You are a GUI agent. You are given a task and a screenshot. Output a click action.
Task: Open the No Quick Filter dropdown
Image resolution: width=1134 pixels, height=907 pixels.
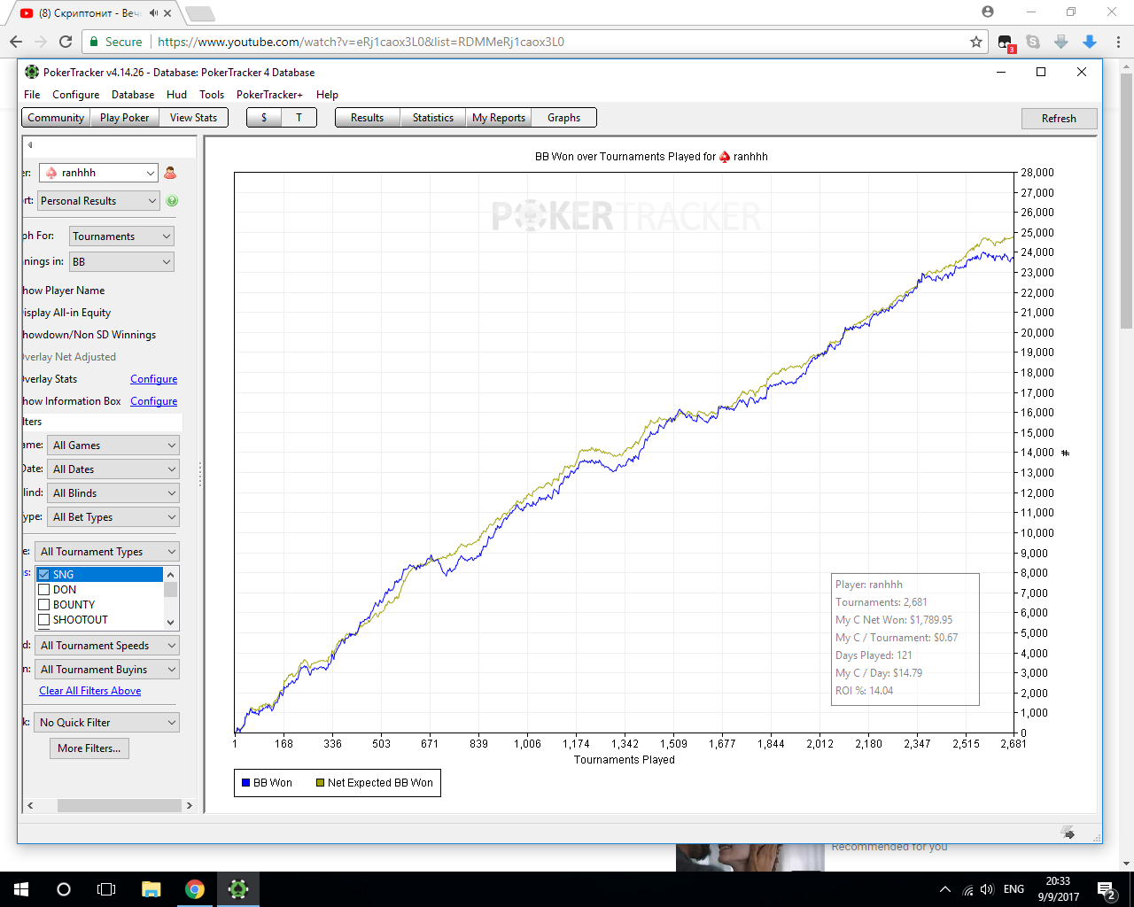[x=107, y=723]
